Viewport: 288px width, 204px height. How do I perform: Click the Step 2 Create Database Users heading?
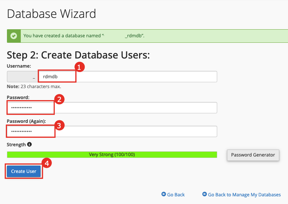[78, 55]
